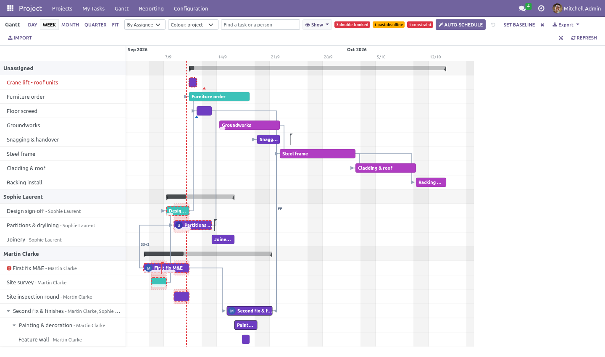Open the Export dropdown menu
The image size is (605, 357).
click(566, 25)
